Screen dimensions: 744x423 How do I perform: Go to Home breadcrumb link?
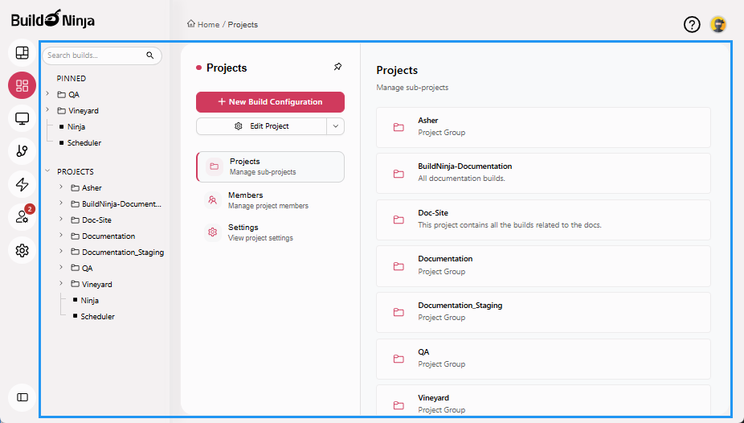click(x=208, y=25)
